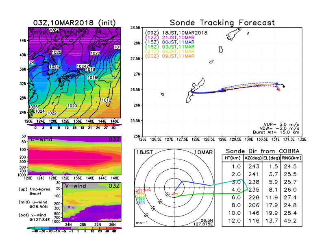Image resolution: width=322 pixels, height=249 pixels.
Task: Select azimuth value "116" in the table
Action: (254, 221)
